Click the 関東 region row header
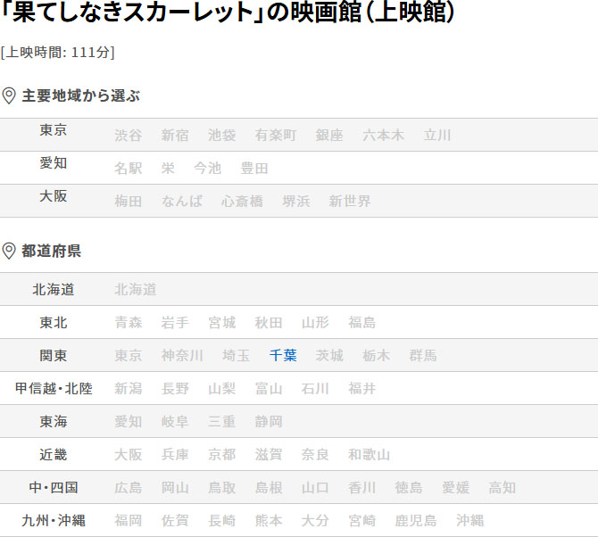598x537 pixels. click(54, 356)
